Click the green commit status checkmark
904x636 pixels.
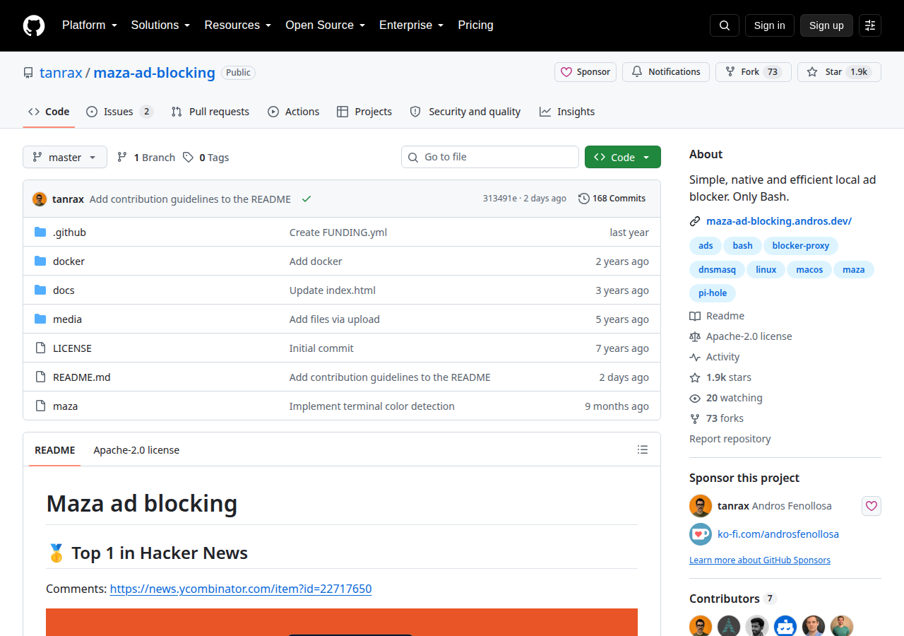[x=307, y=199]
